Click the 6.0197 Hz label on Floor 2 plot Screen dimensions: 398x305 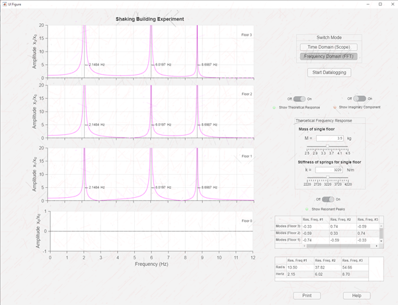pyautogui.click(x=163, y=124)
